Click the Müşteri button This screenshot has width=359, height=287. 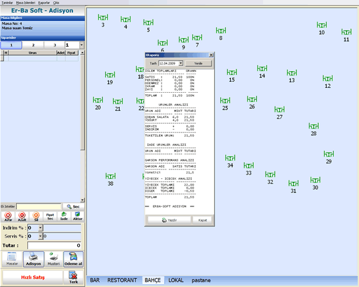(x=54, y=259)
